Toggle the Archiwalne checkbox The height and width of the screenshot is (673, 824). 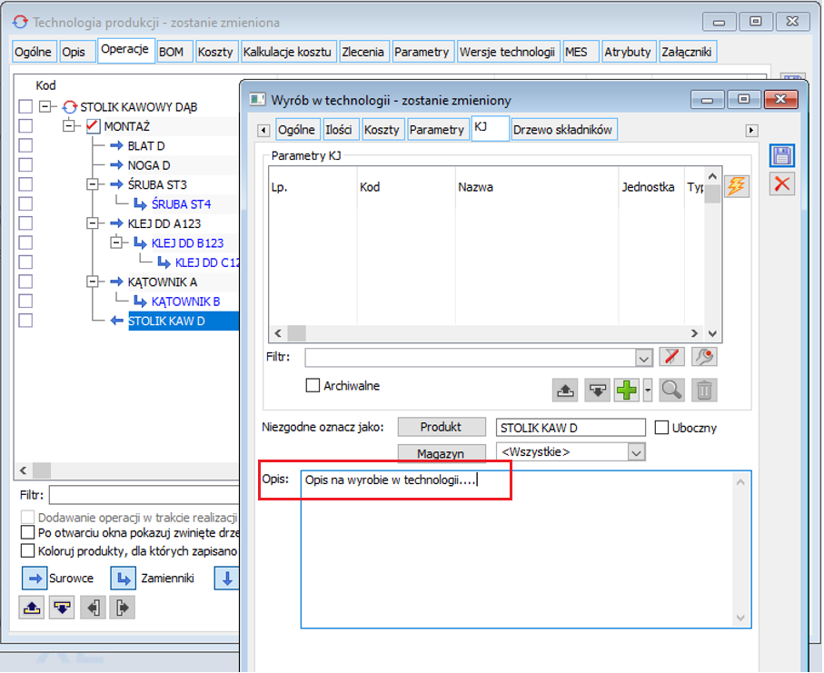pyautogui.click(x=313, y=386)
